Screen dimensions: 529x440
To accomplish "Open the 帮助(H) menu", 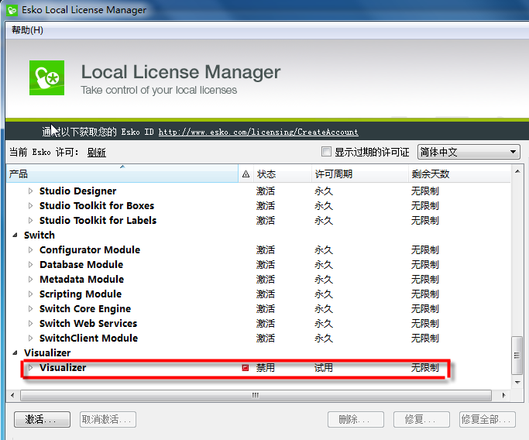I will [x=27, y=30].
